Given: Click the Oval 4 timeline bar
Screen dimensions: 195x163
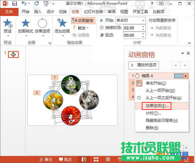Looking at the screenshot, I should 178,76.
